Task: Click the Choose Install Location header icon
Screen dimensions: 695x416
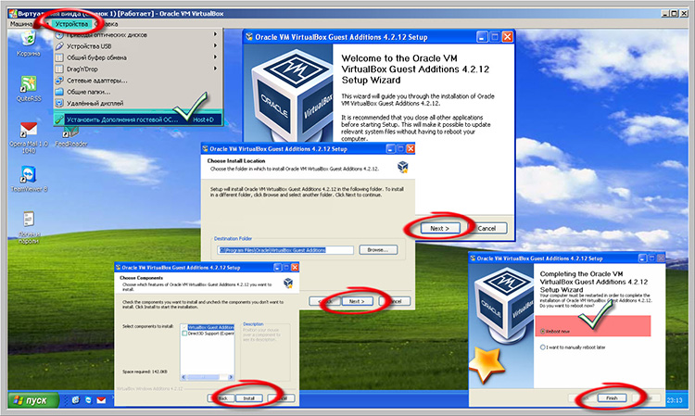Action: coord(402,167)
